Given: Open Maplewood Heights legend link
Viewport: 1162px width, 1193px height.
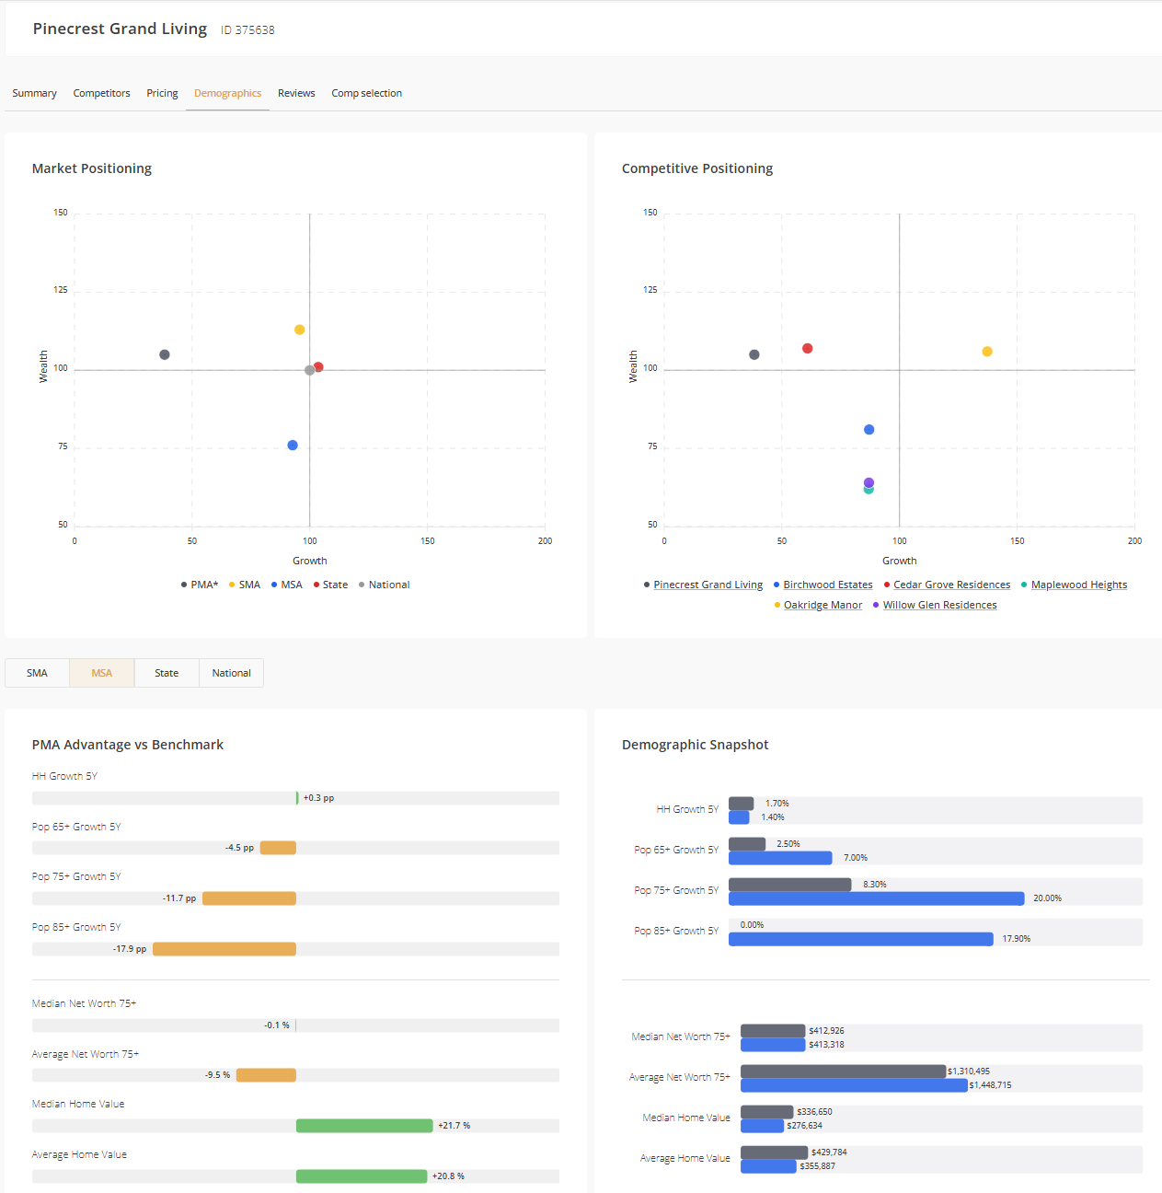Looking at the screenshot, I should click(x=1078, y=585).
